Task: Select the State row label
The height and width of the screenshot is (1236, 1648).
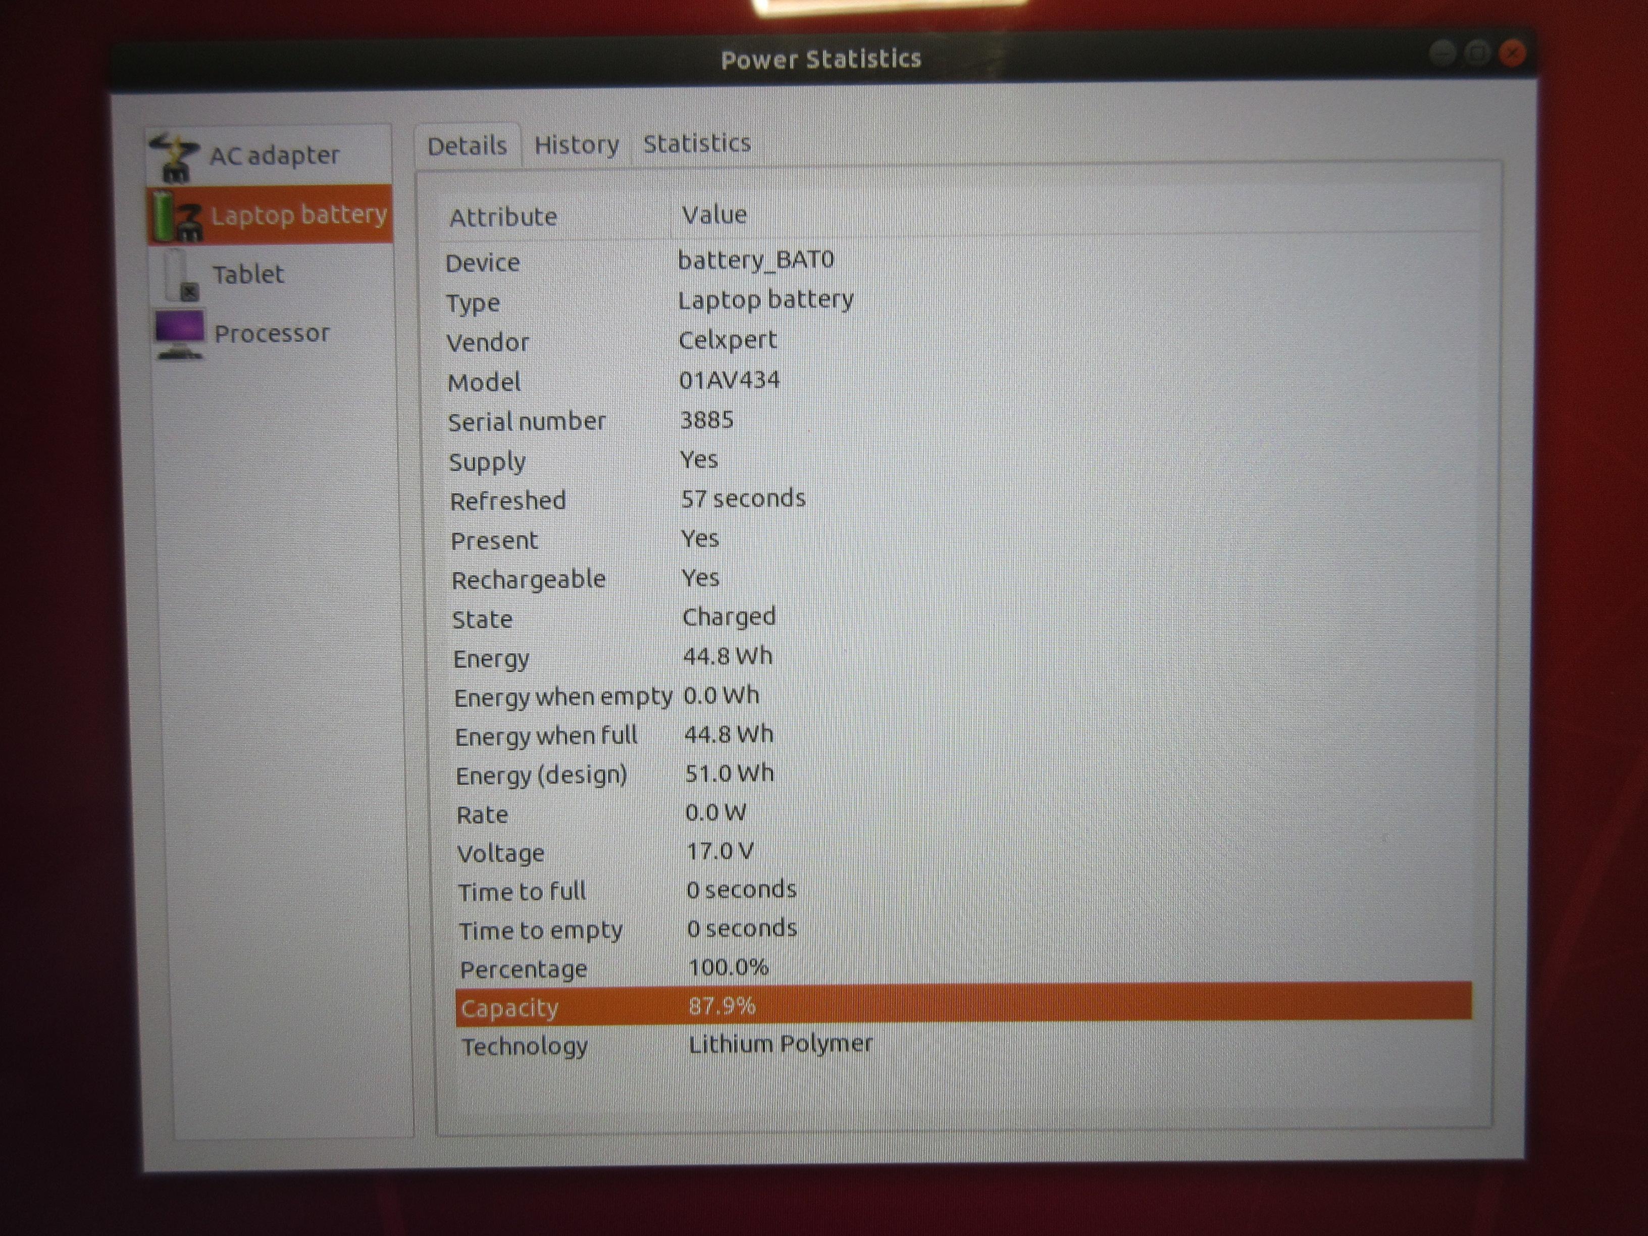Action: coord(482,619)
